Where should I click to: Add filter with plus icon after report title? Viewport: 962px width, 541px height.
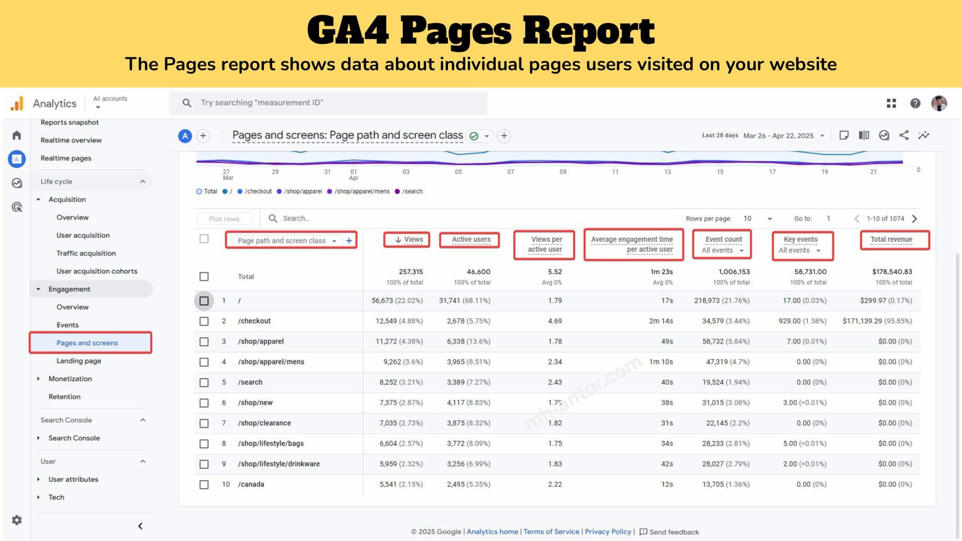(504, 136)
